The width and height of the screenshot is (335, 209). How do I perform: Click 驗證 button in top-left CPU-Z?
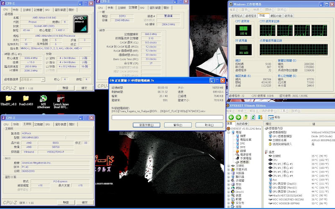click(x=66, y=88)
